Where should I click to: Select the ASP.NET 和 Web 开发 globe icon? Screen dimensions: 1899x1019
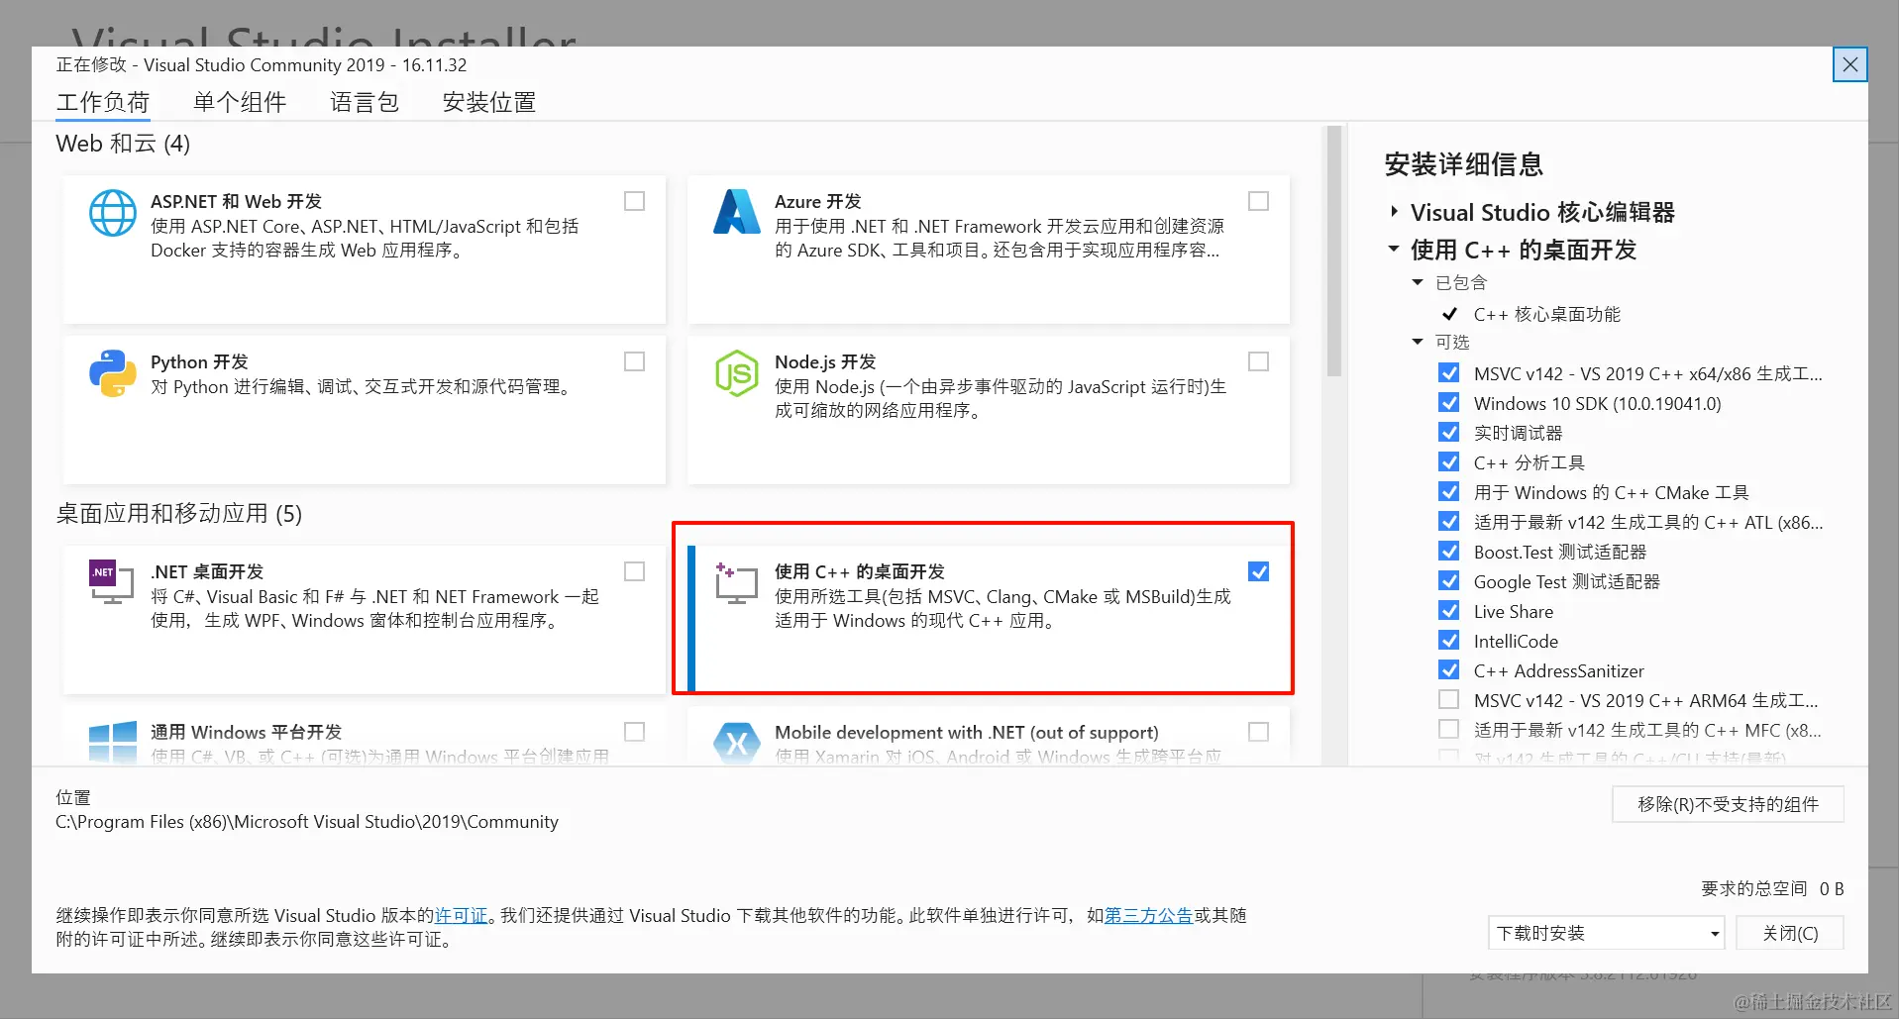(x=113, y=212)
